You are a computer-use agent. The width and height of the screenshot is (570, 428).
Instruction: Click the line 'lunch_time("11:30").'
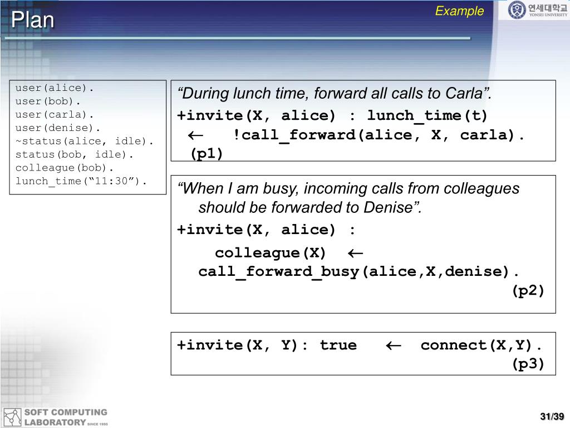[x=81, y=181]
